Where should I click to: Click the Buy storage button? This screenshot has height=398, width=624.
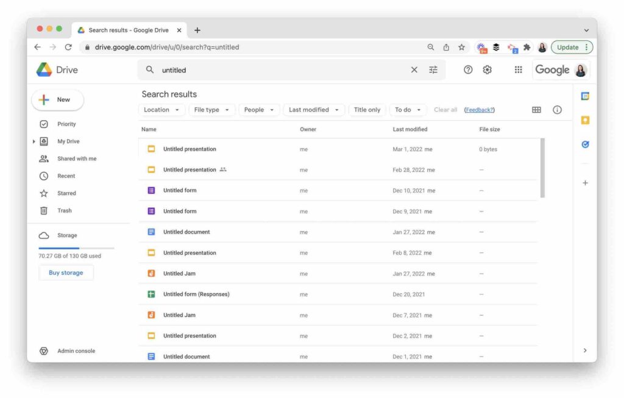(66, 272)
